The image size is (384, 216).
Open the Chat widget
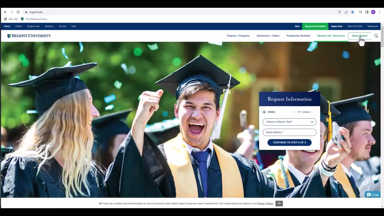pos(373,195)
